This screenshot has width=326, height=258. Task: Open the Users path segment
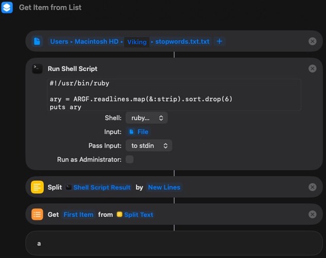(x=59, y=42)
